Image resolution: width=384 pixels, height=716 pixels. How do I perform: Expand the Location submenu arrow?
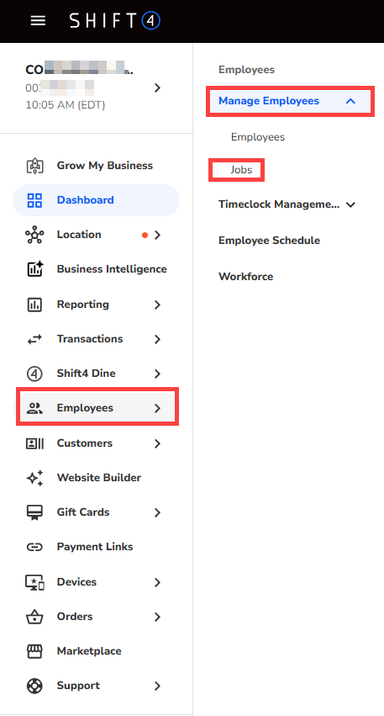158,236
